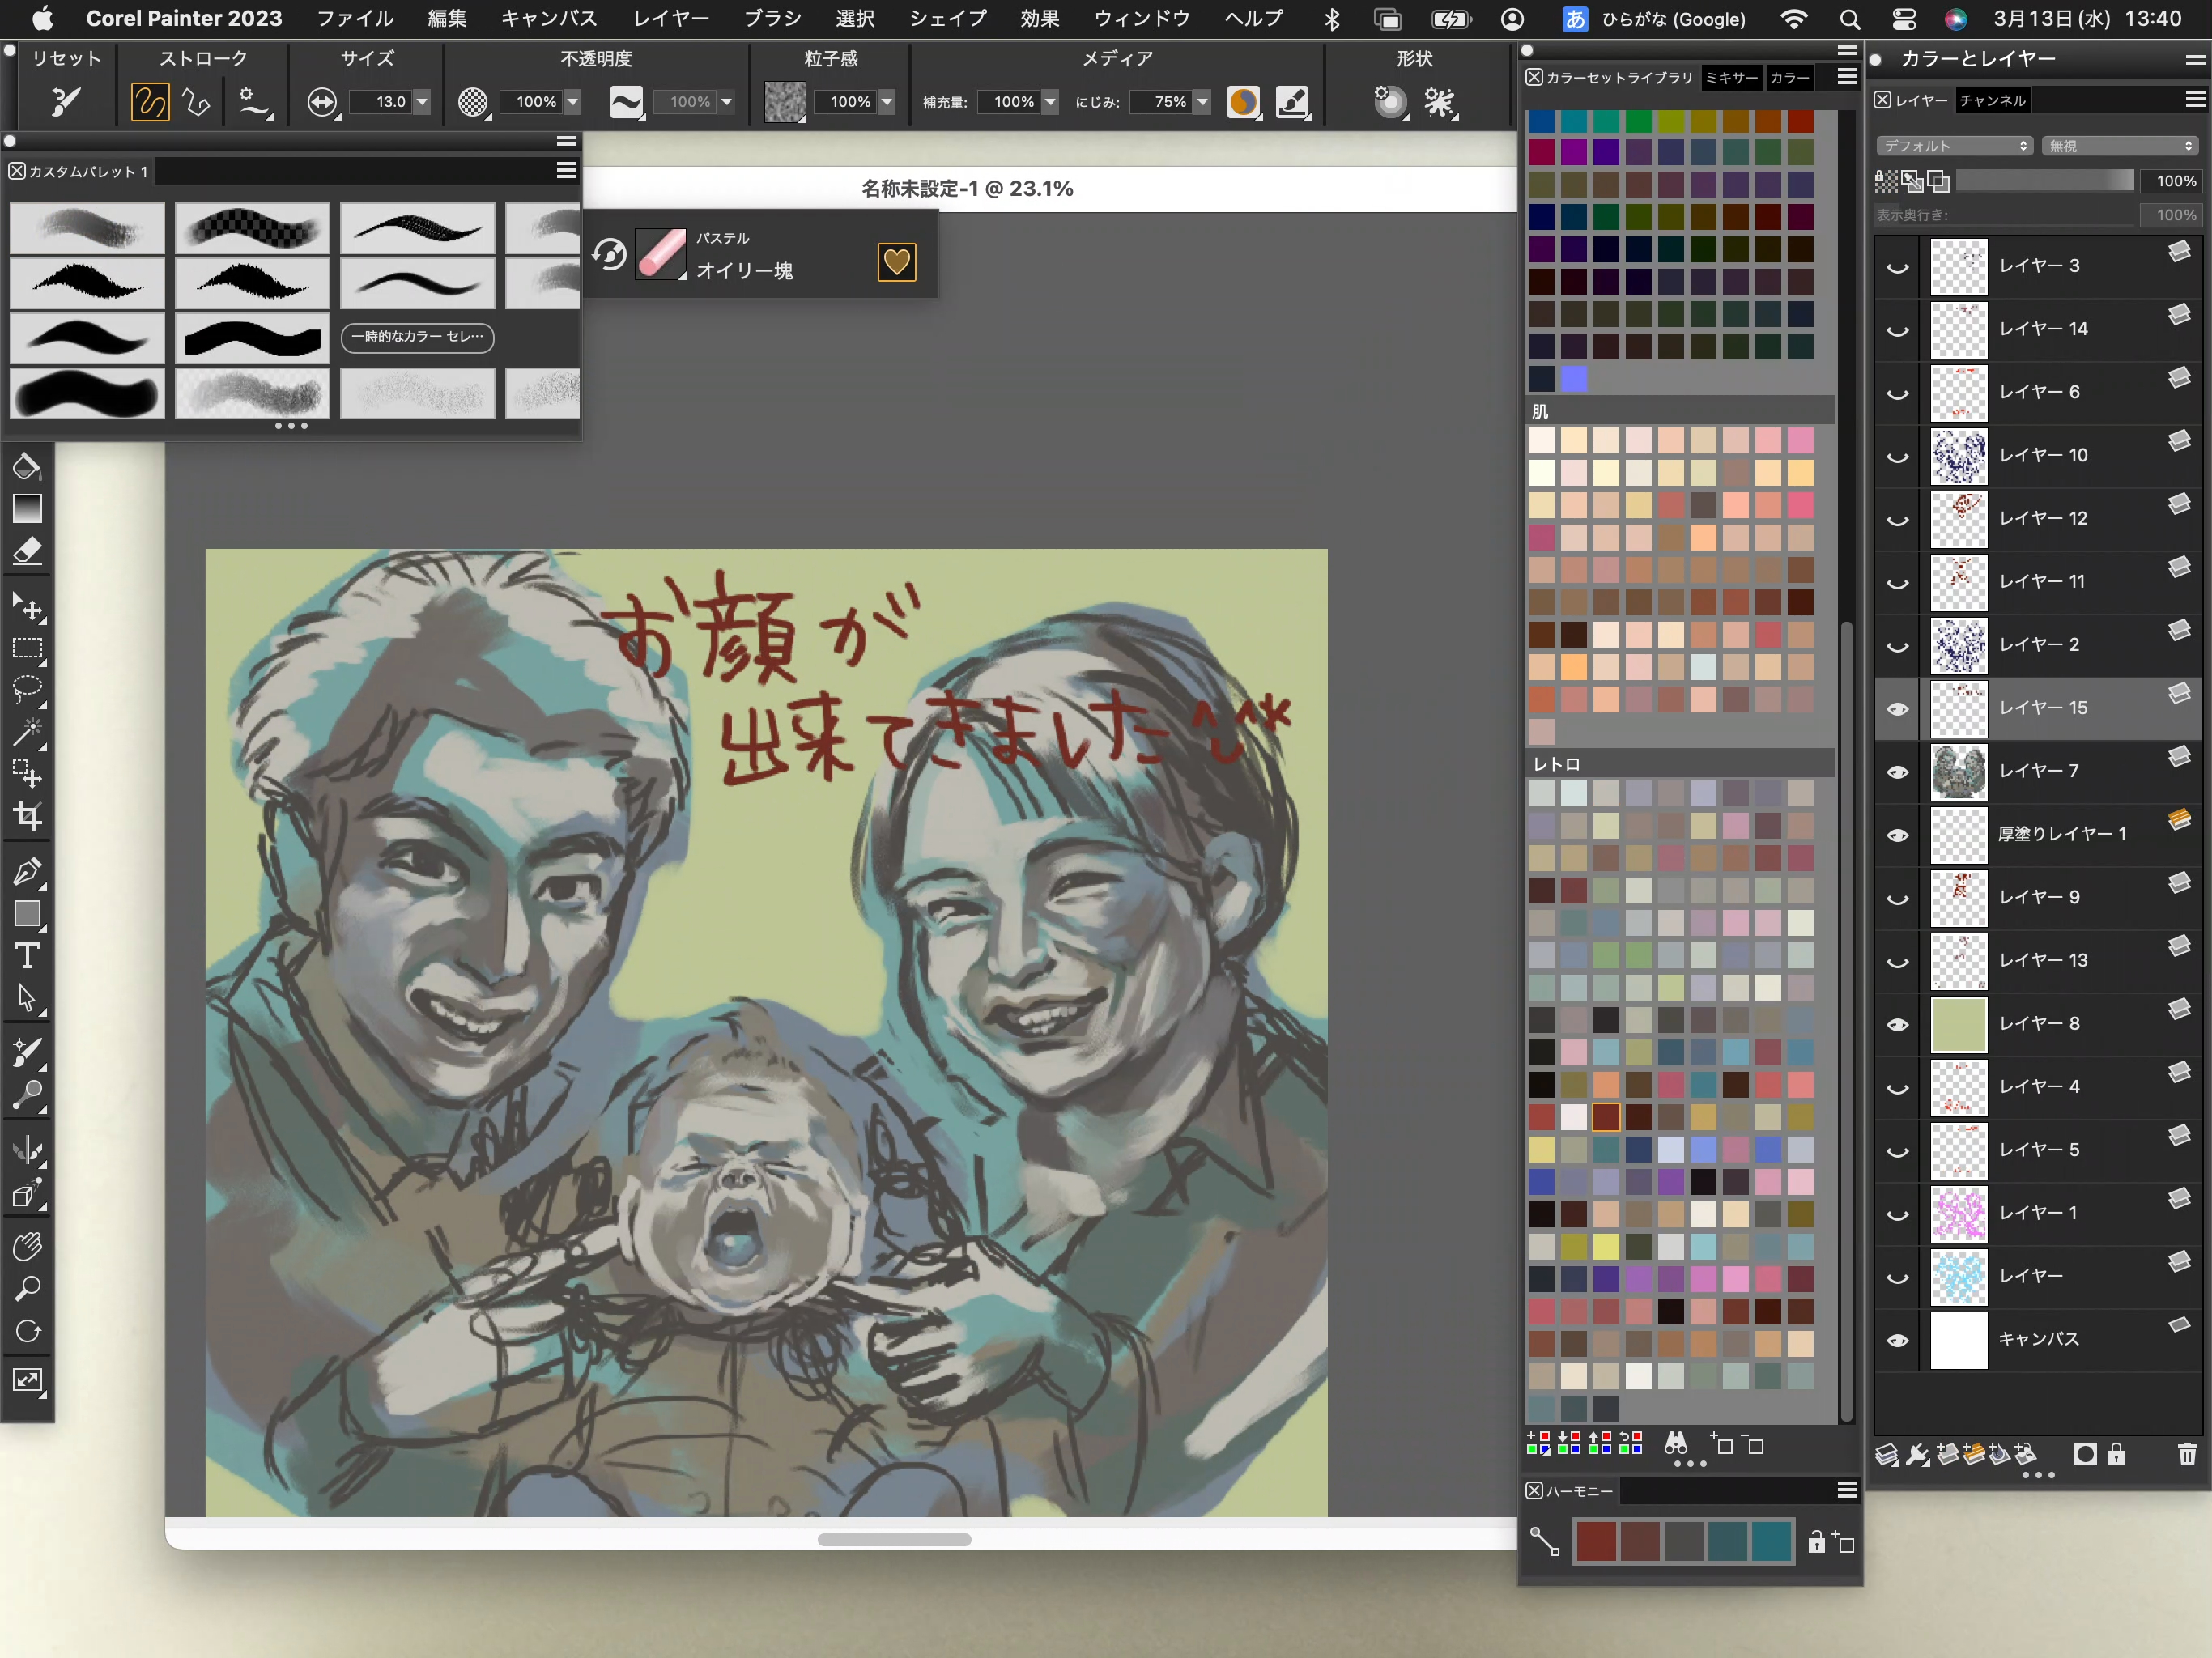The image size is (2212, 1658).
Task: Select the Pen shape tool
Action: point(27,872)
